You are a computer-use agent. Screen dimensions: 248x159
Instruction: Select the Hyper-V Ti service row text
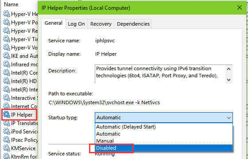(x=24, y=39)
